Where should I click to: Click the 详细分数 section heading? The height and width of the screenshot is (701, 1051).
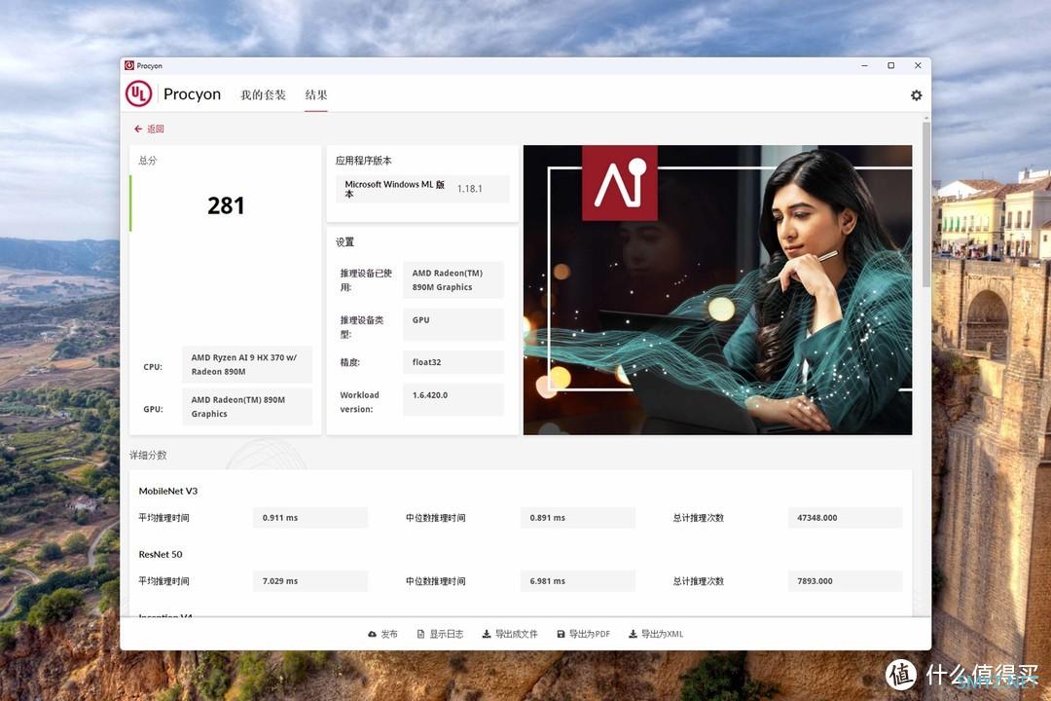coord(148,455)
